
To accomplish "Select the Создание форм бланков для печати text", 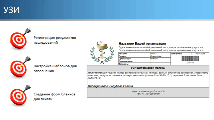I will (x=55, y=97).
